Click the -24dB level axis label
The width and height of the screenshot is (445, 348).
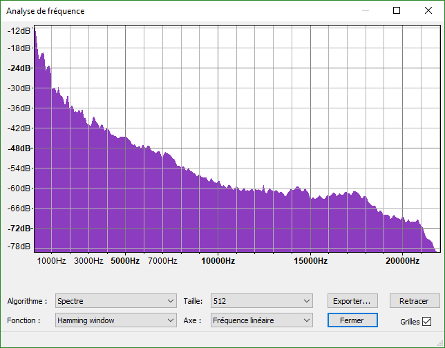[19, 68]
